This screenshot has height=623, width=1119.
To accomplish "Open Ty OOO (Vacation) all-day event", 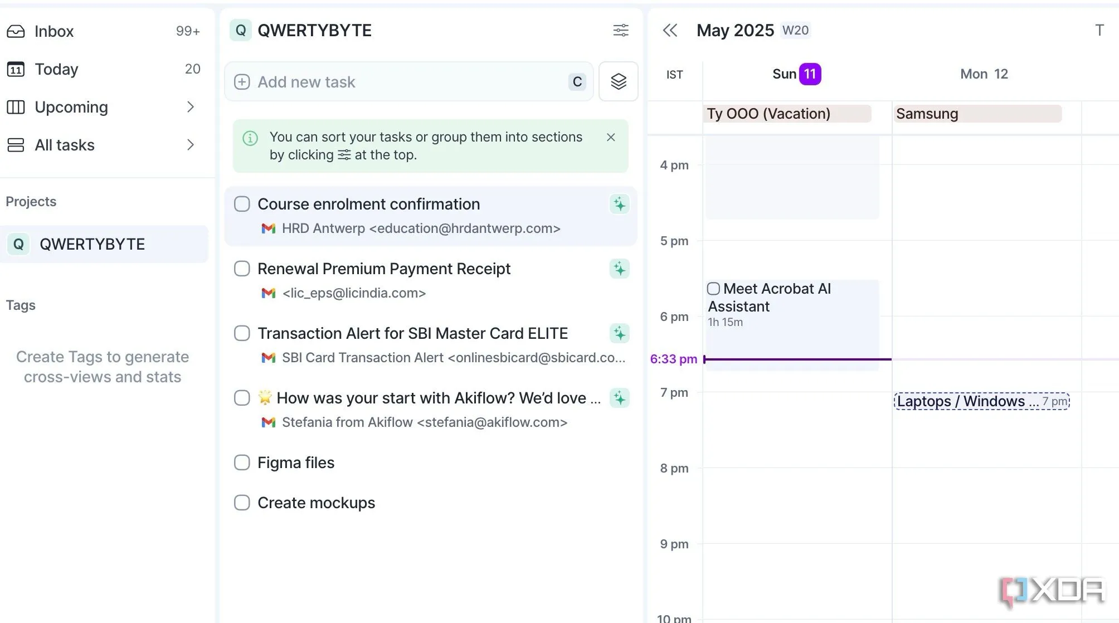I will coord(787,114).
